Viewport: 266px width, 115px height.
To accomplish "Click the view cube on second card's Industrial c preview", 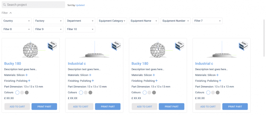I will tap(116, 46).
